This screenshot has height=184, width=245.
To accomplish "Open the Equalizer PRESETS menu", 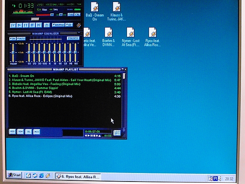I will pos(73,38).
